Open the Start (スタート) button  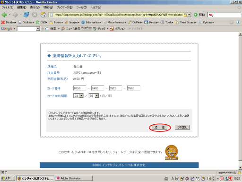point(8,178)
